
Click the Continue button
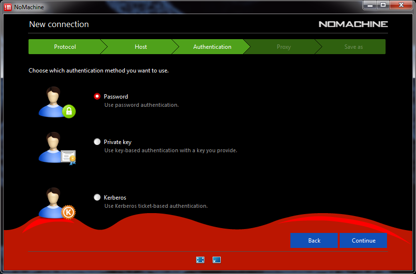click(x=363, y=241)
